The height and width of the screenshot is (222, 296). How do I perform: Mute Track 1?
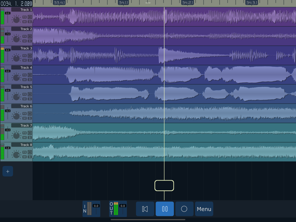[x=24, y=22]
